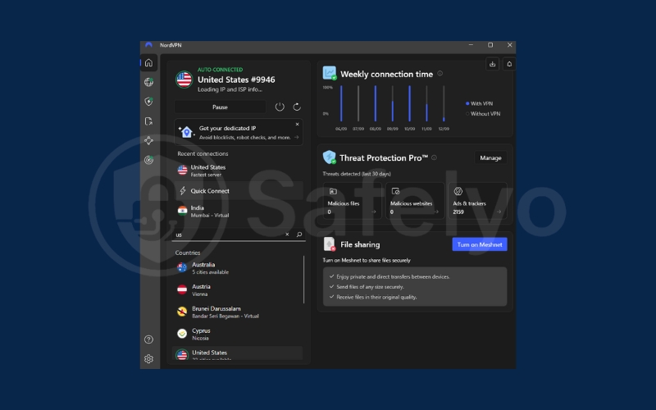Open Settings gear in sidebar
Viewport: 656px width, 410px height.
[148, 358]
